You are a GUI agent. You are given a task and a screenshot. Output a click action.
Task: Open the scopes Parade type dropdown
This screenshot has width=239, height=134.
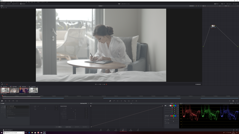click(232, 103)
